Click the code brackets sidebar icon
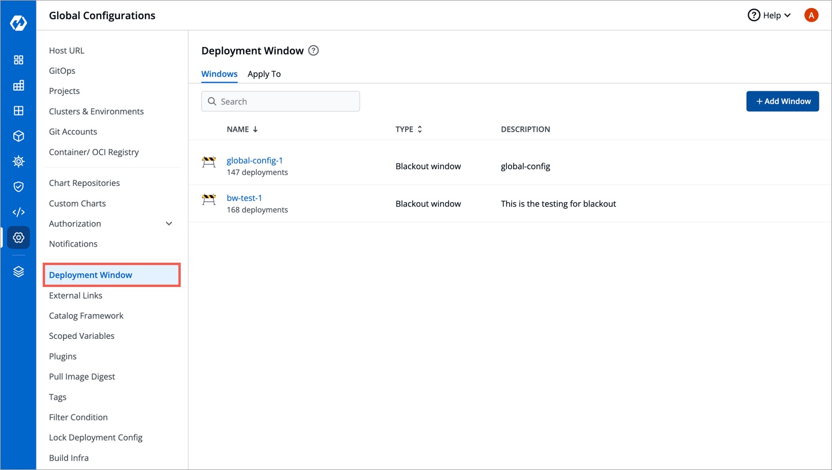The image size is (832, 470). tap(18, 212)
